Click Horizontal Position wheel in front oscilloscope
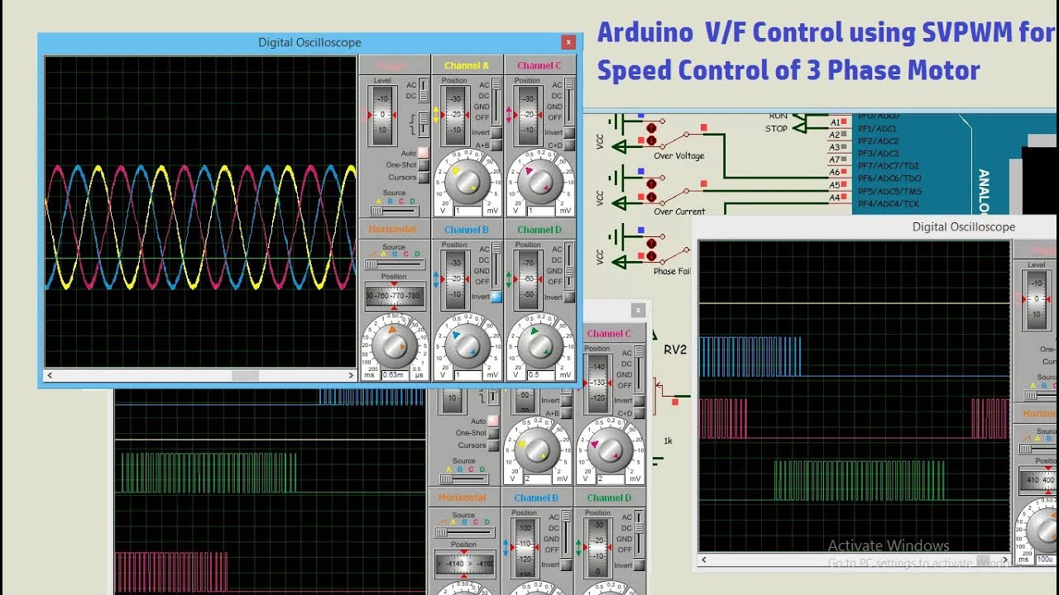Image resolution: width=1059 pixels, height=595 pixels. [x=395, y=296]
